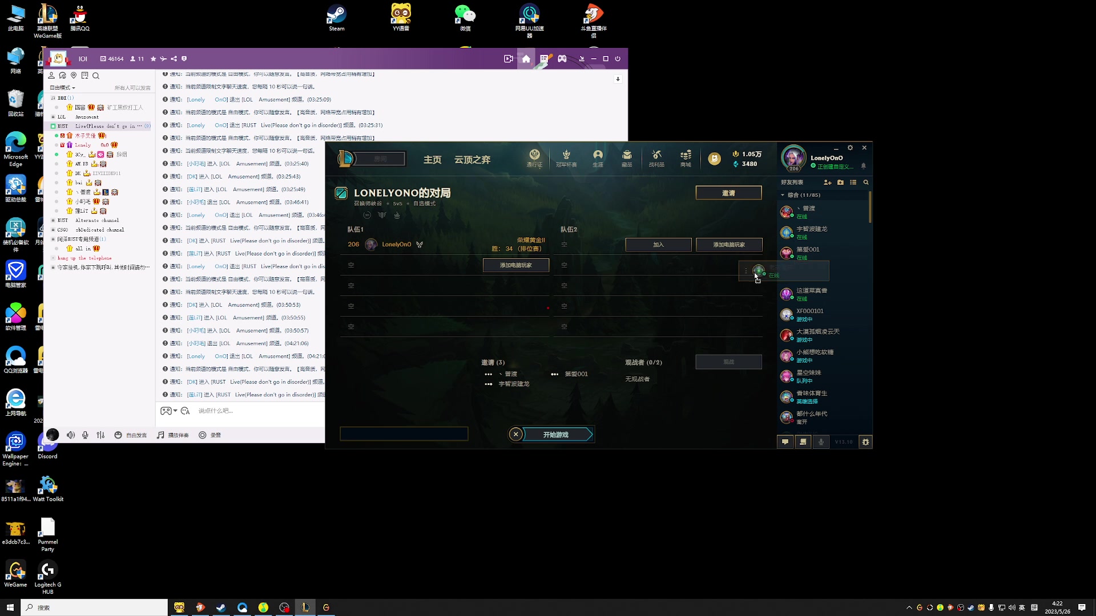Open options dots for invited 第爱001
Image resolution: width=1096 pixels, height=616 pixels.
[554, 374]
